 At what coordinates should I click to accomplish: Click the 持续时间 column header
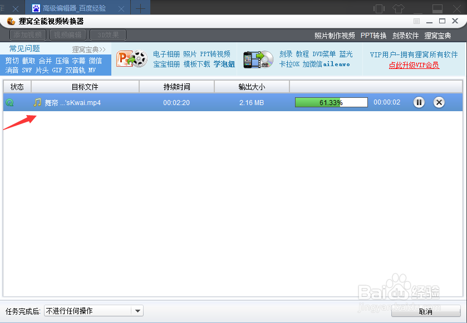176,87
